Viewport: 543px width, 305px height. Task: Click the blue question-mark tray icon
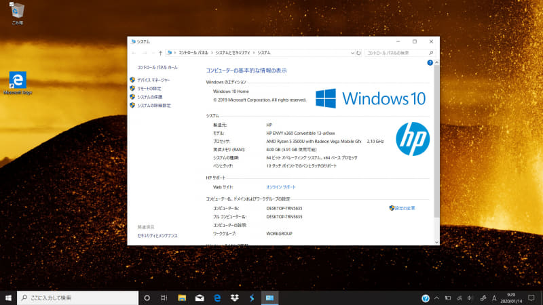click(x=426, y=298)
